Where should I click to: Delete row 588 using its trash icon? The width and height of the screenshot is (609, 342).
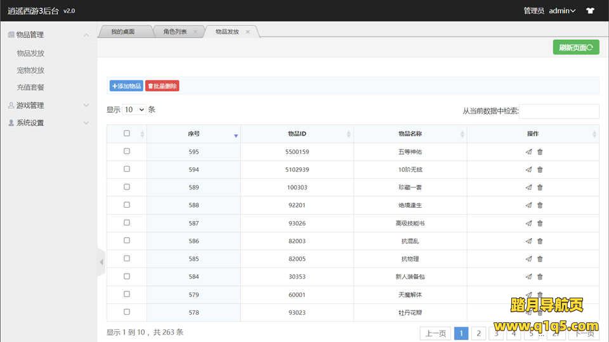tap(540, 205)
